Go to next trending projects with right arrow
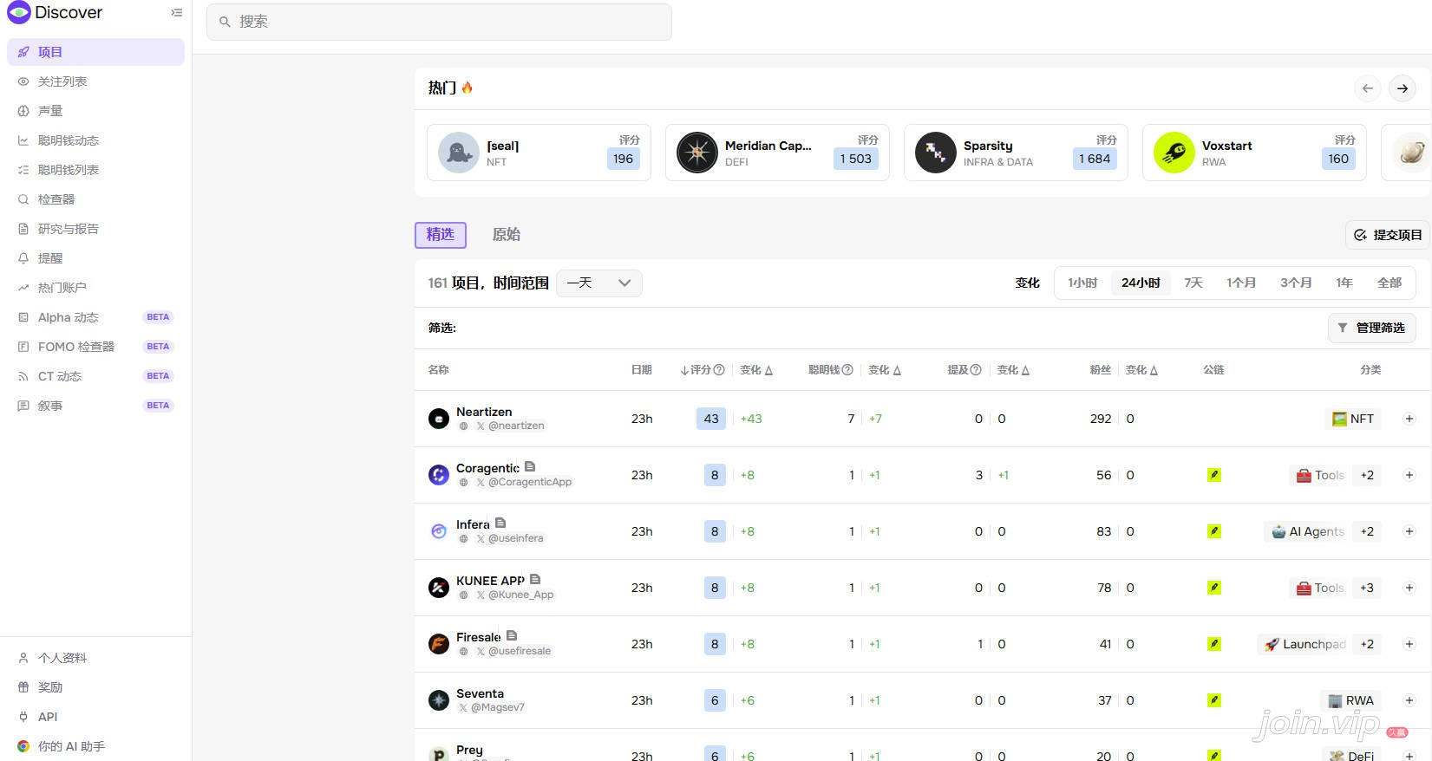 pos(1403,88)
